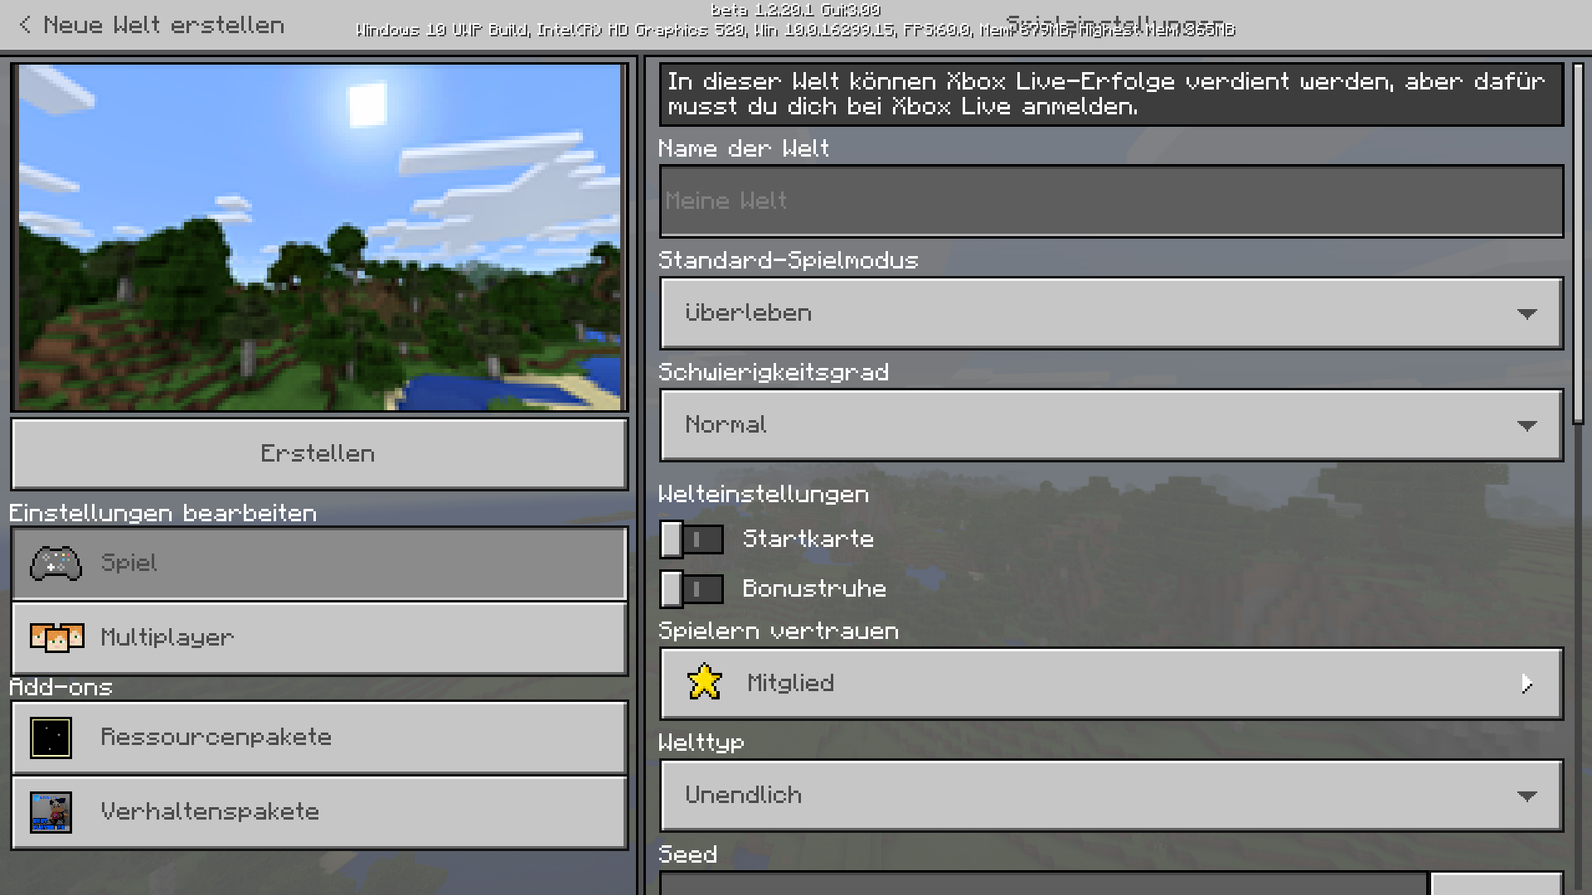The height and width of the screenshot is (895, 1592).
Task: Click the yellow star Mitglied icon
Action: (x=704, y=683)
